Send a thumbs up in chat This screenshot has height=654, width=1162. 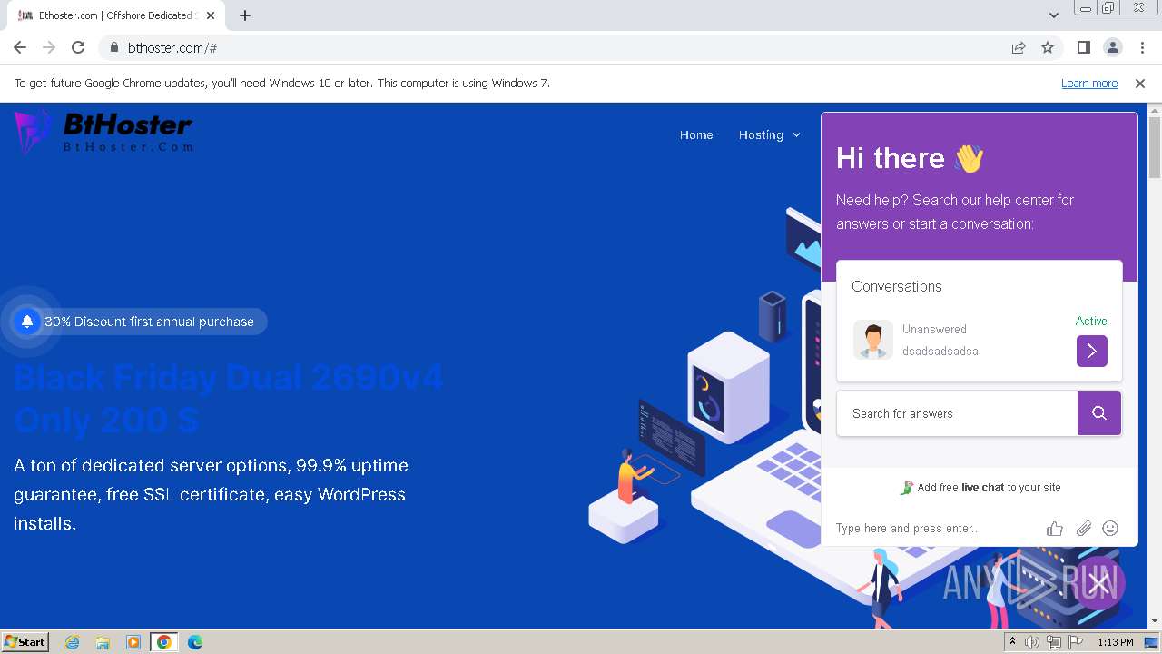pos(1054,528)
